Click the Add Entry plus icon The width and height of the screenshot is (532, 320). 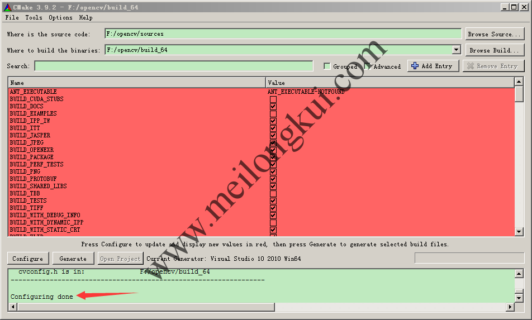point(415,66)
